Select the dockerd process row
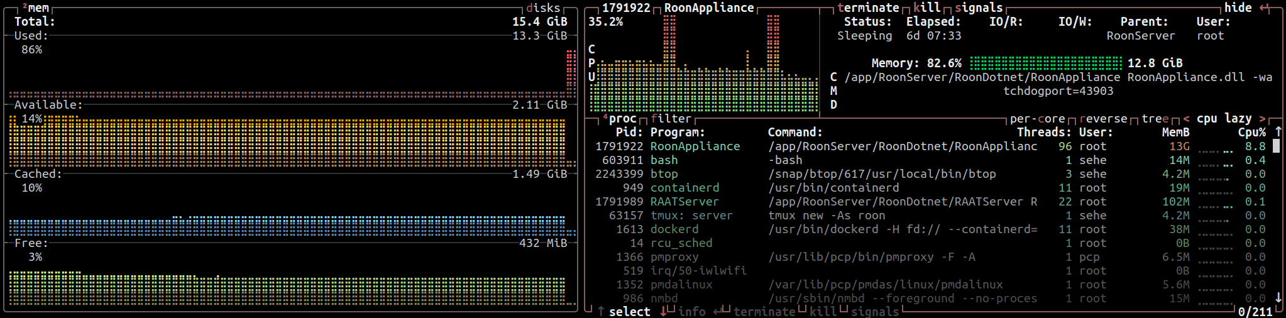This screenshot has width=1286, height=318. coord(930,229)
